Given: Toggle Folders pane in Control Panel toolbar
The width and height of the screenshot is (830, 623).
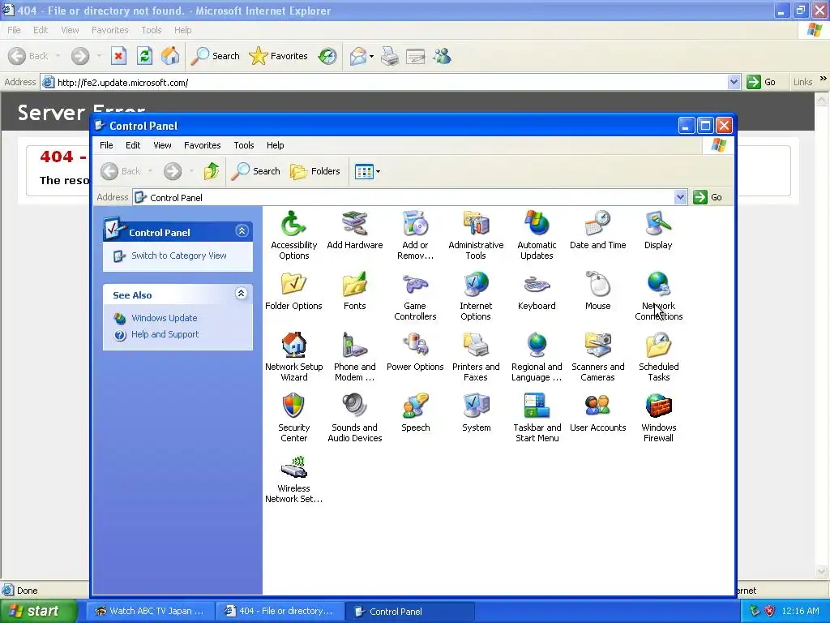Looking at the screenshot, I should click(x=315, y=171).
